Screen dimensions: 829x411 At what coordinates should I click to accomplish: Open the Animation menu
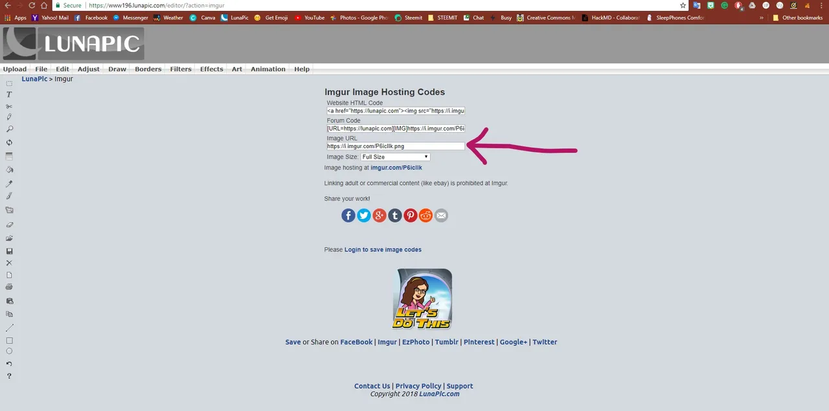pos(268,69)
